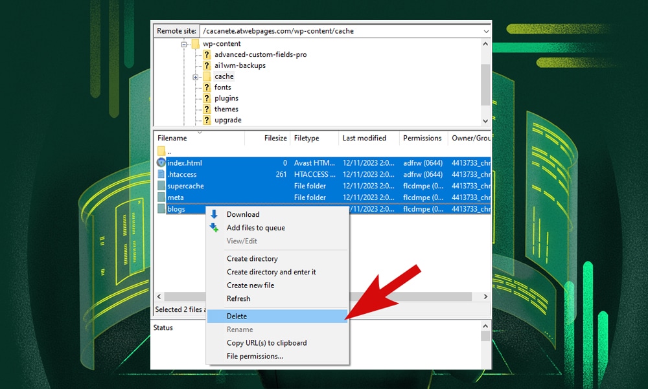648x389 pixels.
Task: Click the horizontal scrollbar right arrow
Action: pos(485,296)
